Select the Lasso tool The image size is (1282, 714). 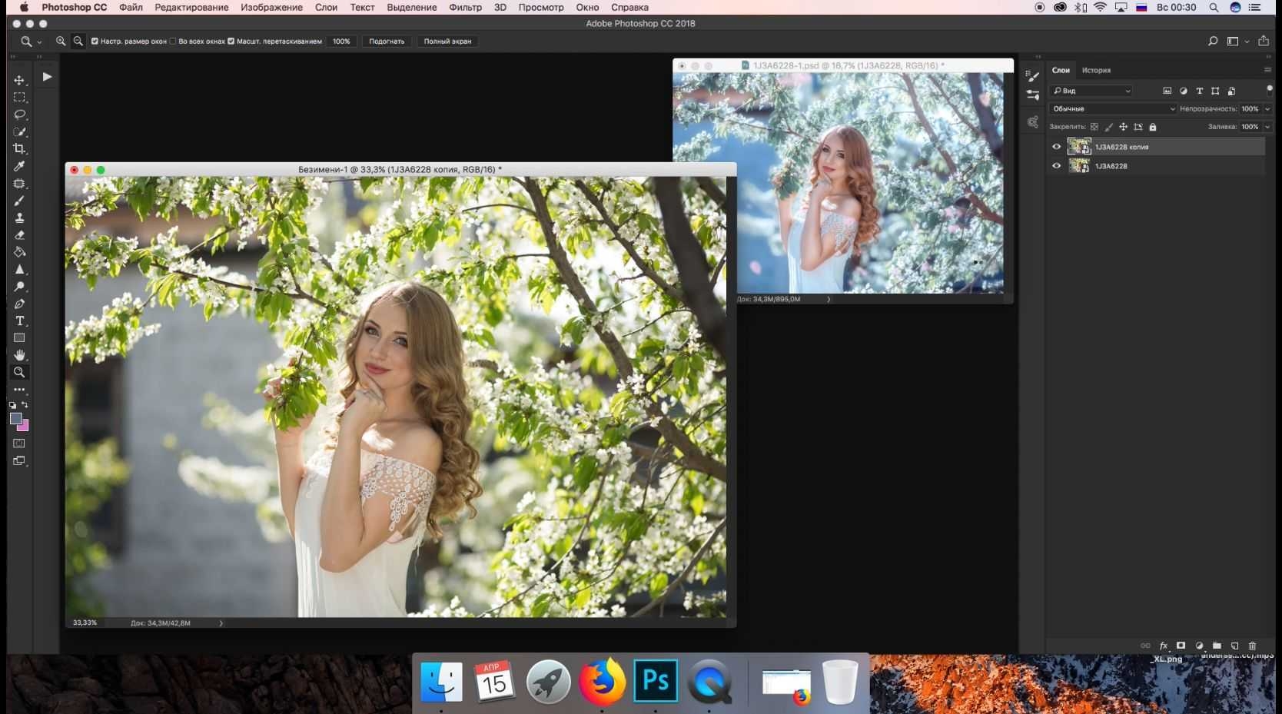pyautogui.click(x=19, y=115)
